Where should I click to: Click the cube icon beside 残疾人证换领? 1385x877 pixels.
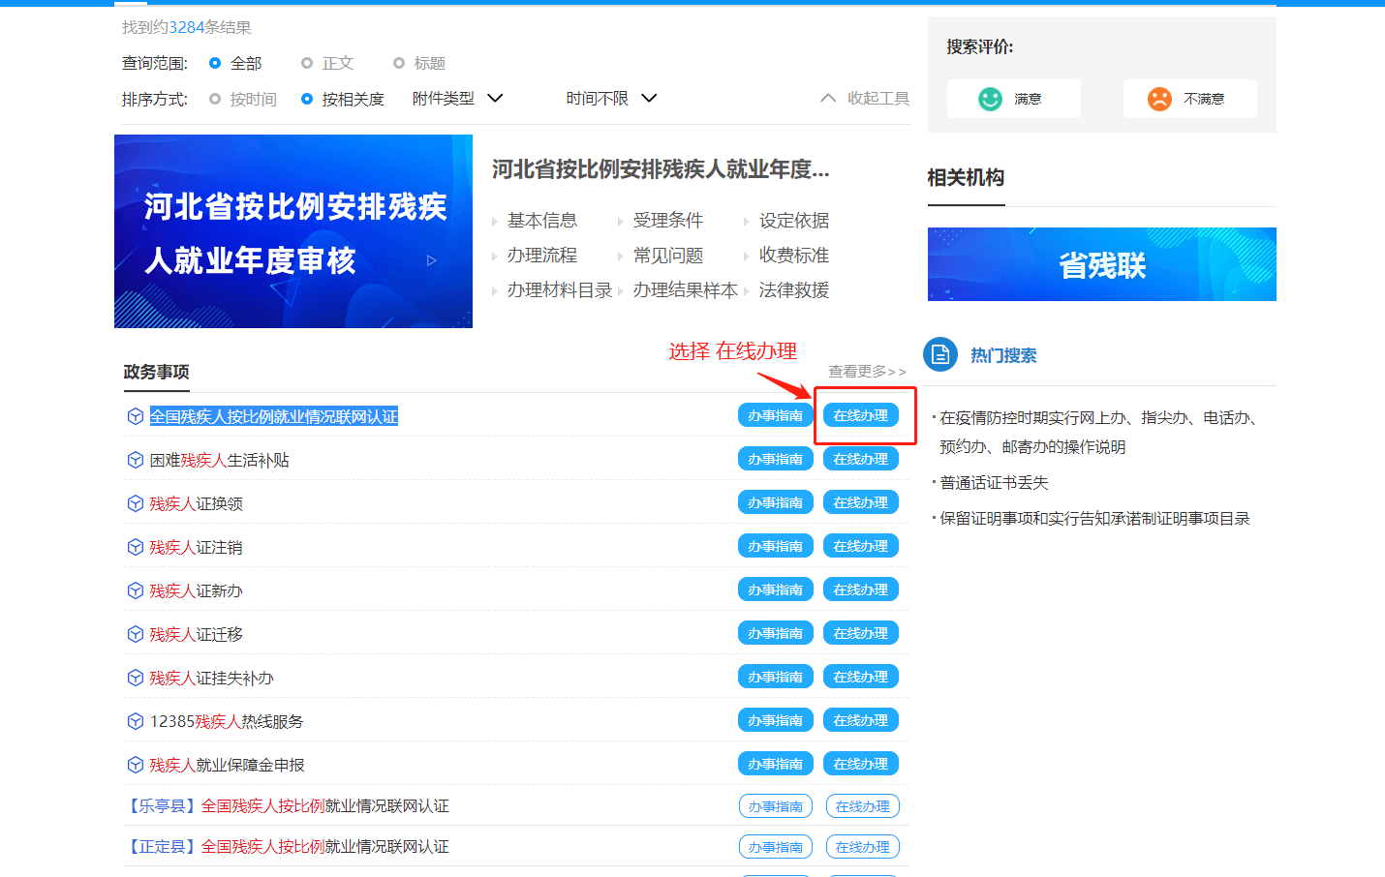(136, 503)
